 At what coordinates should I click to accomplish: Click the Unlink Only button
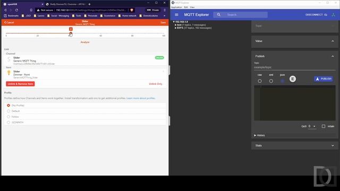[156, 84]
